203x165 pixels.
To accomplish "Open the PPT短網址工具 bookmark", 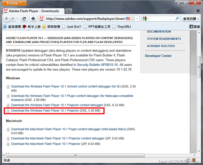I will (97, 27).
